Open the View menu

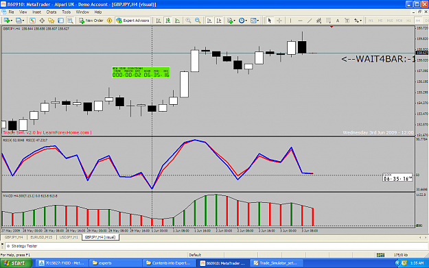[23, 12]
